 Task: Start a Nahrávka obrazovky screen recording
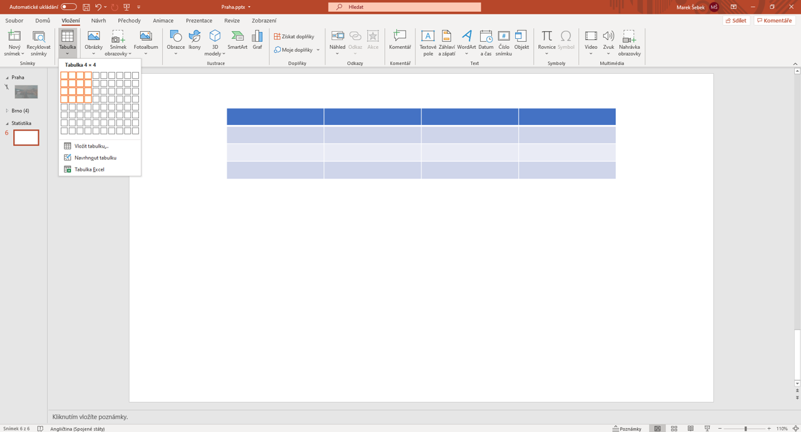pyautogui.click(x=629, y=41)
